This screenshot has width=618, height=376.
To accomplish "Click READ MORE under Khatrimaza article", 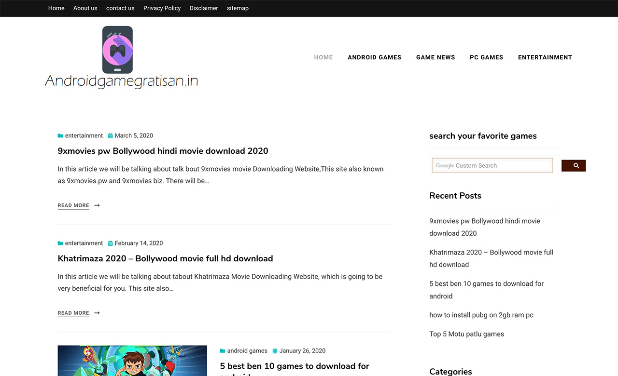I will point(73,313).
